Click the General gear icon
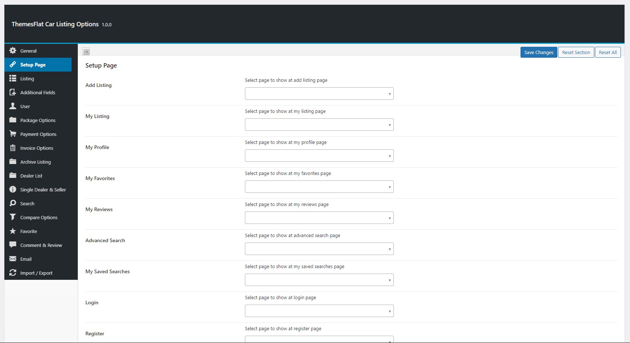 pyautogui.click(x=13, y=50)
